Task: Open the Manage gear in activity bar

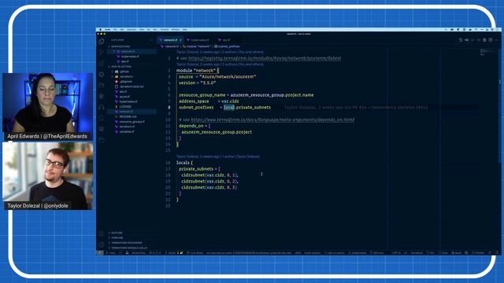Action: coord(102,244)
